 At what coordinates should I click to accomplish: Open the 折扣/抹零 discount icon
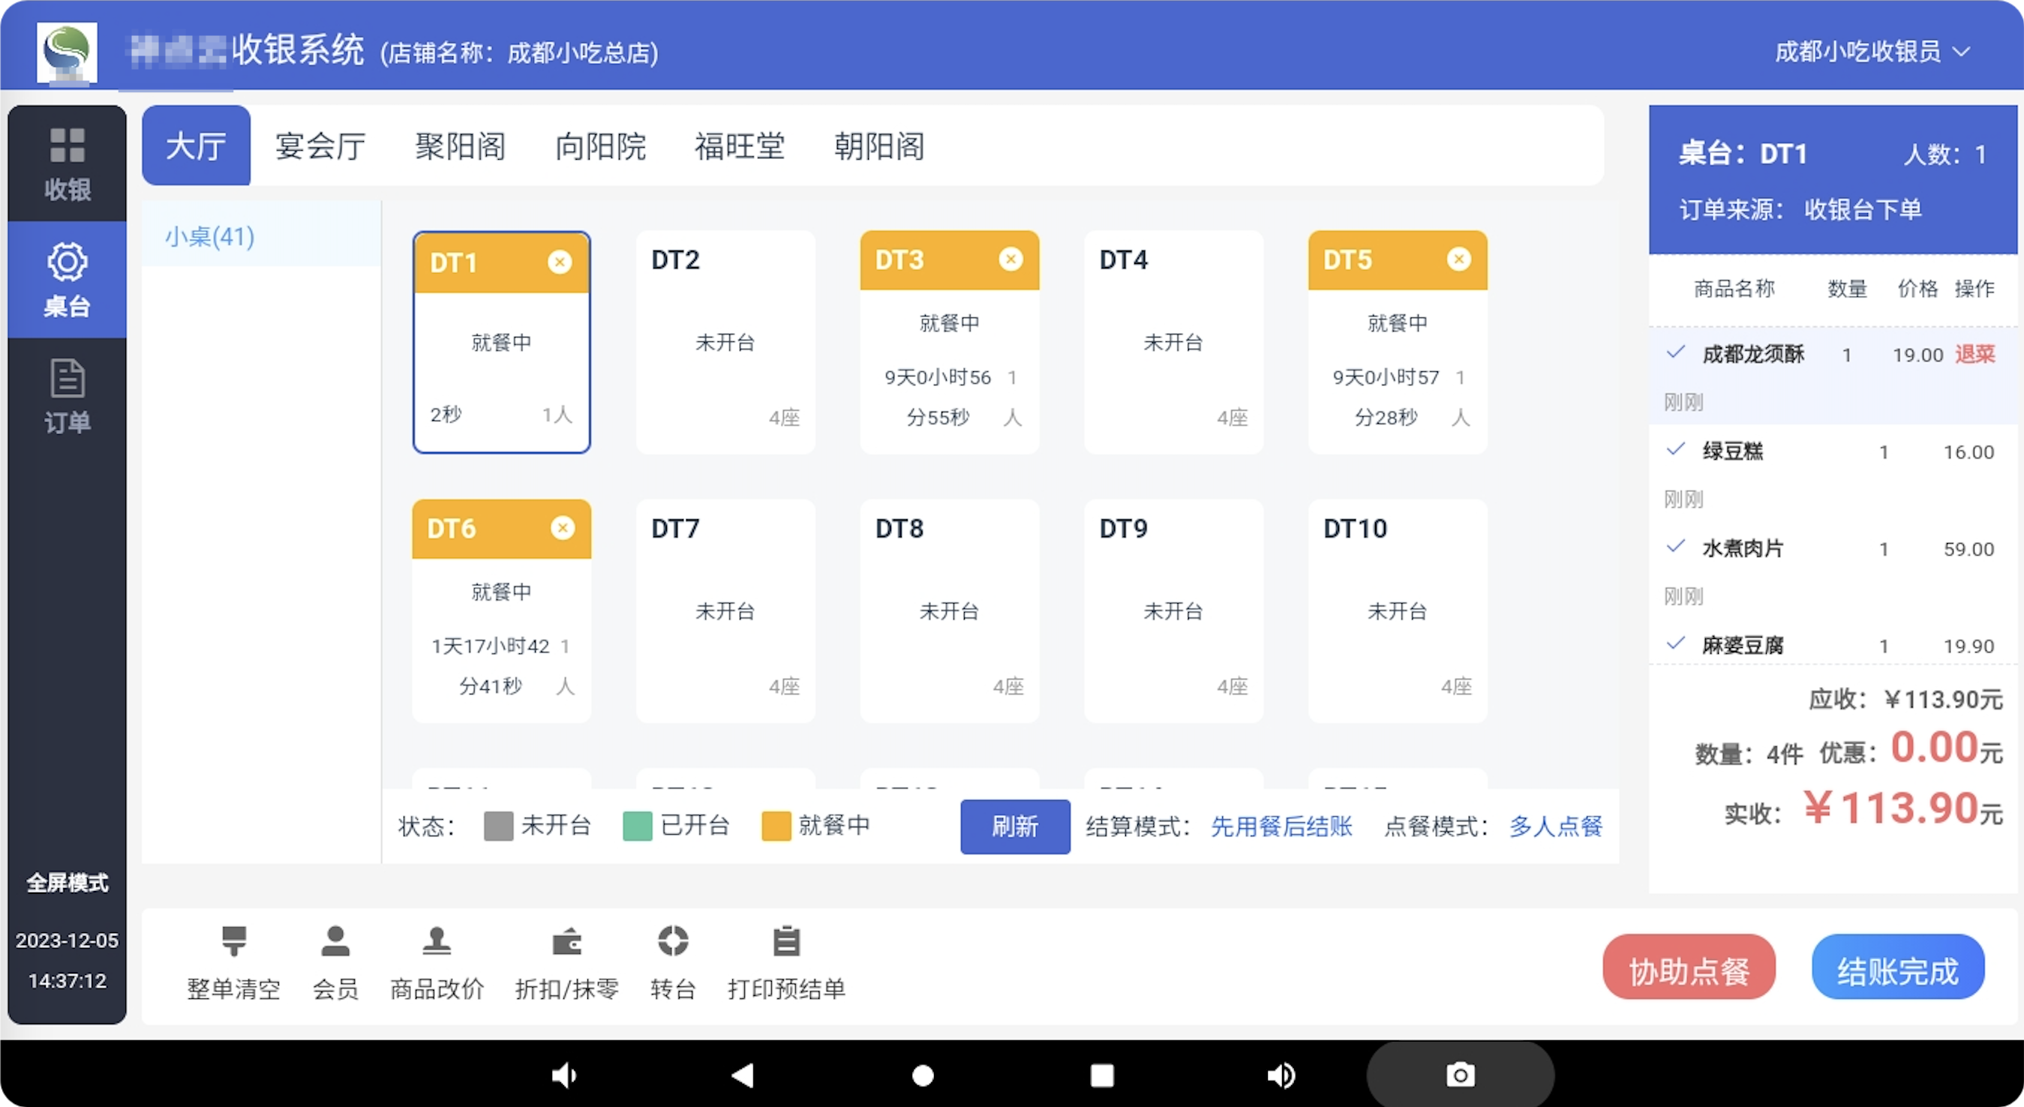[x=566, y=941]
